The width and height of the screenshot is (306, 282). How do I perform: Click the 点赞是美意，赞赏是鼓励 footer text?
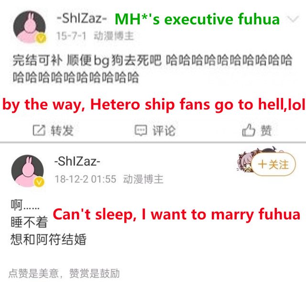coord(64,273)
